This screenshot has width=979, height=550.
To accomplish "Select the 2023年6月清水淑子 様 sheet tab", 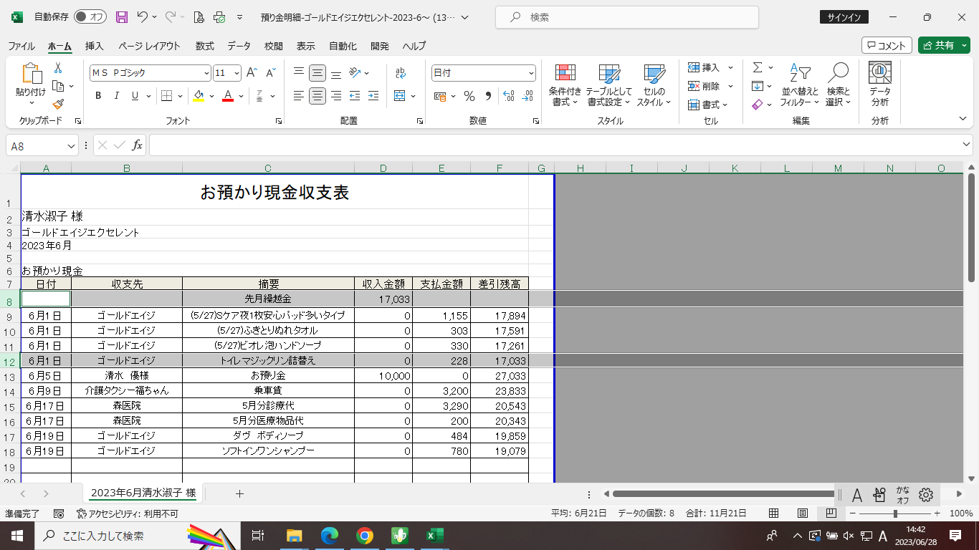I will pyautogui.click(x=143, y=493).
